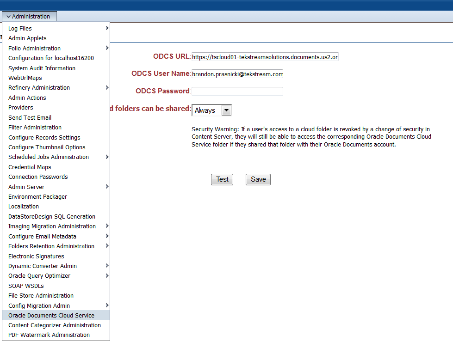Expand Scheduled Jobs Administration submenu arrow

pyautogui.click(x=107, y=157)
